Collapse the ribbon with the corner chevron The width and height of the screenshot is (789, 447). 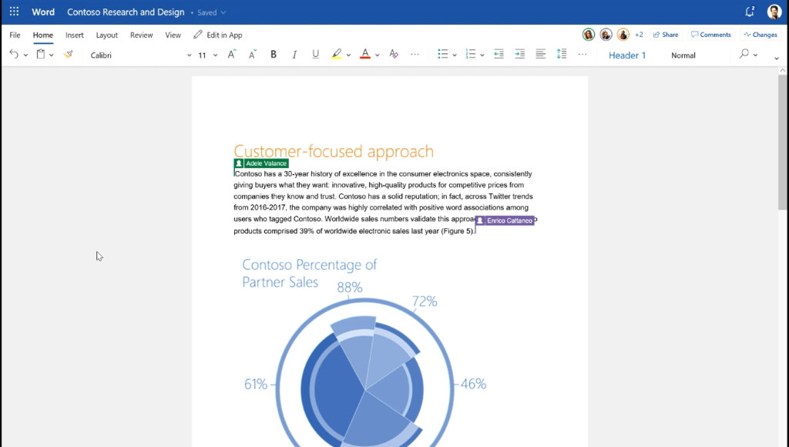(777, 59)
